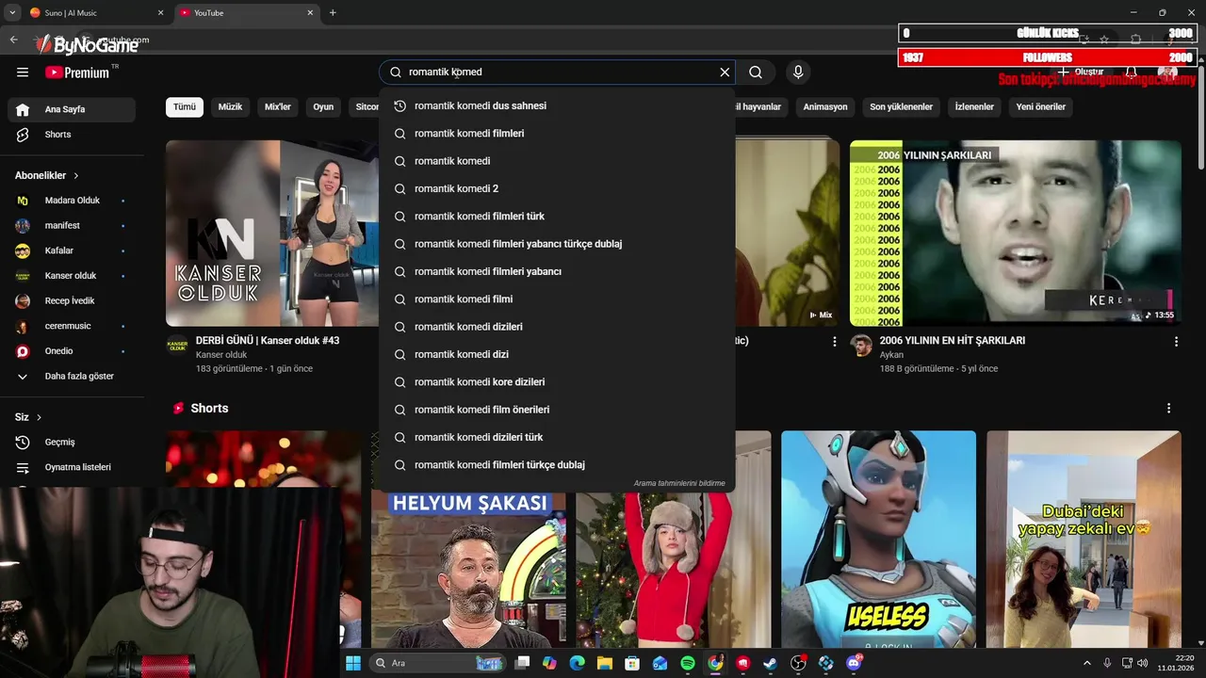
Task: Expand 'Daha fazla göster' subscriptions
Action: (x=72, y=377)
